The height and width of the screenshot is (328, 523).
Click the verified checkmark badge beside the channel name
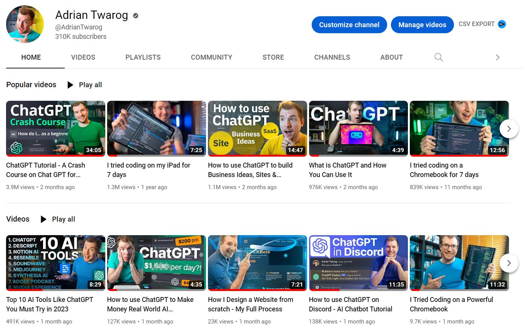click(136, 15)
